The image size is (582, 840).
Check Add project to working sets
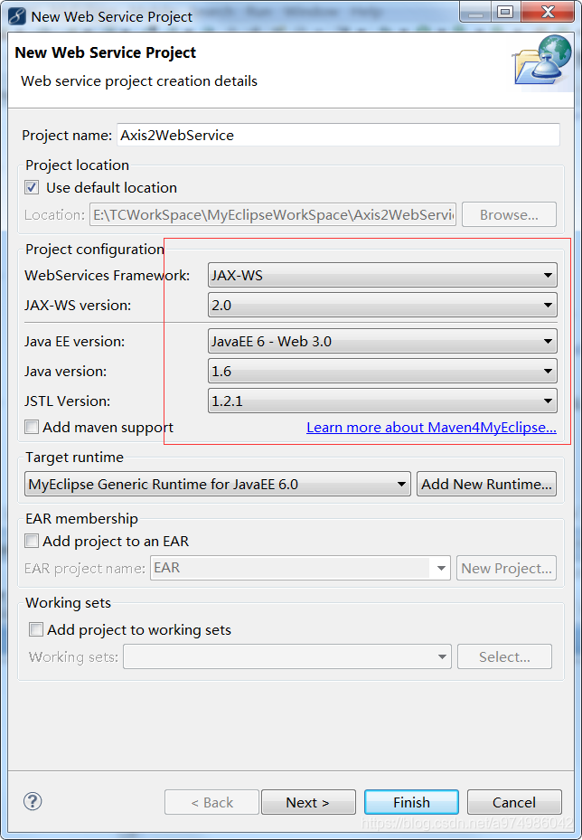click(x=36, y=629)
